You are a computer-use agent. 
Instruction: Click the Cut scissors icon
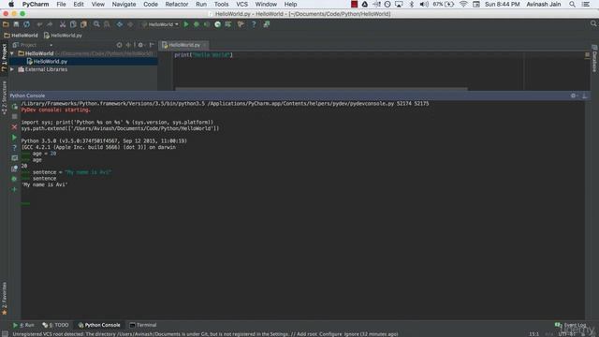coord(63,24)
